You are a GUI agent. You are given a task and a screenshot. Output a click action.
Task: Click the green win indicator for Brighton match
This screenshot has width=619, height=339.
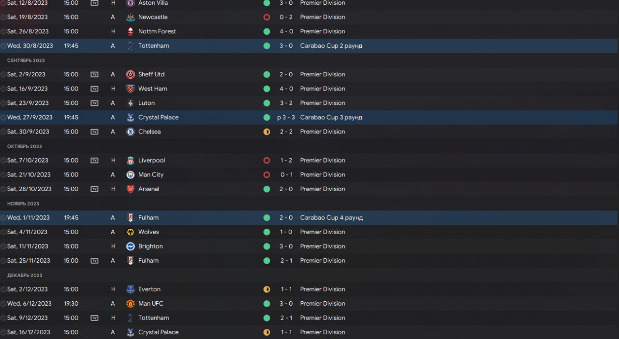click(266, 246)
